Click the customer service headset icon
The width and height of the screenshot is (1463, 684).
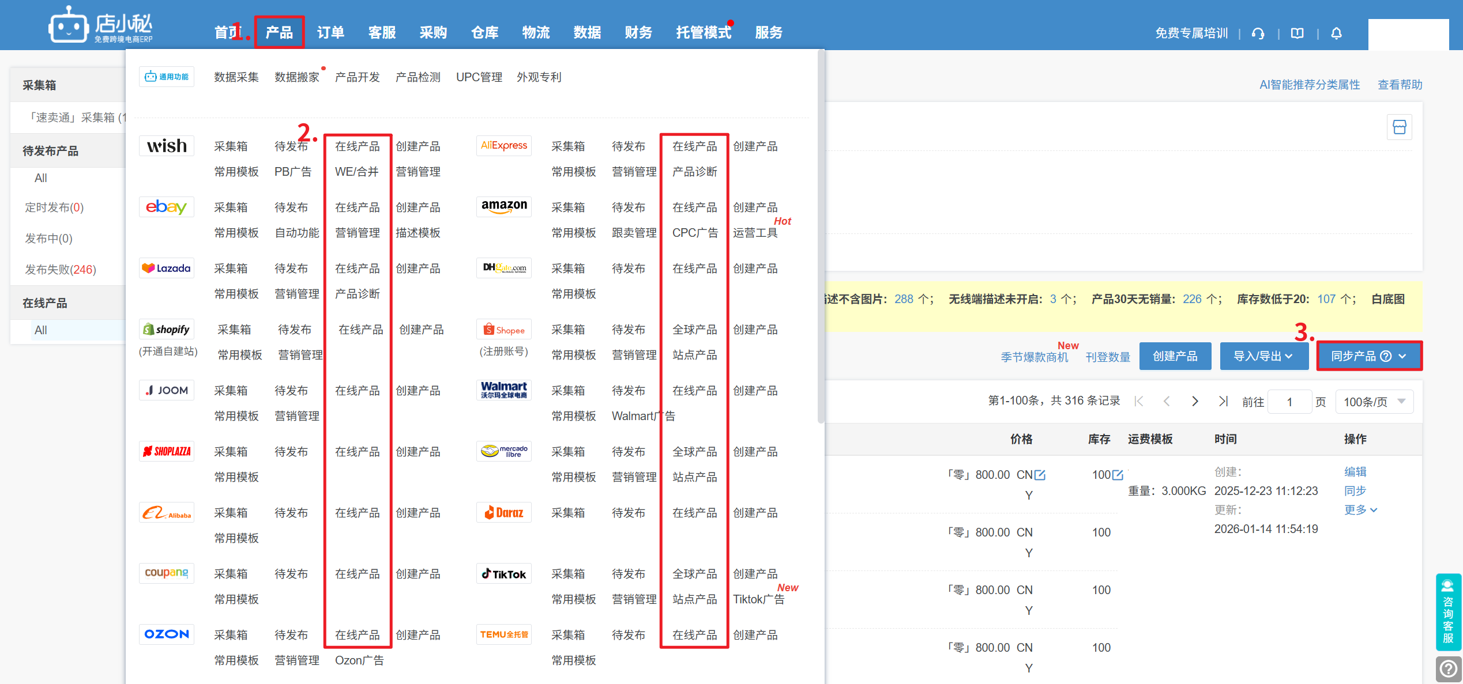[1258, 33]
